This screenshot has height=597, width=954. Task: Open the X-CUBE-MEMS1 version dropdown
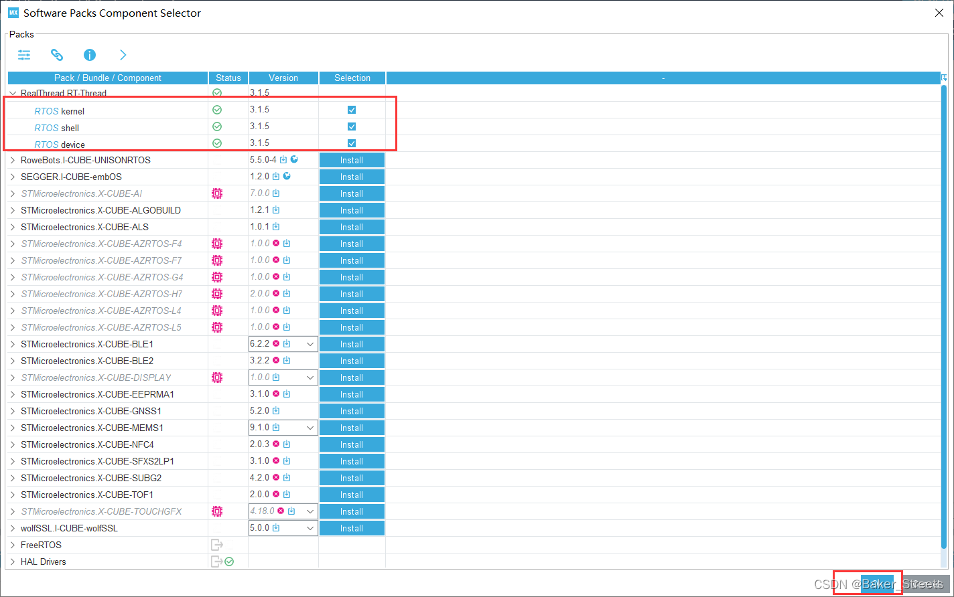point(310,428)
